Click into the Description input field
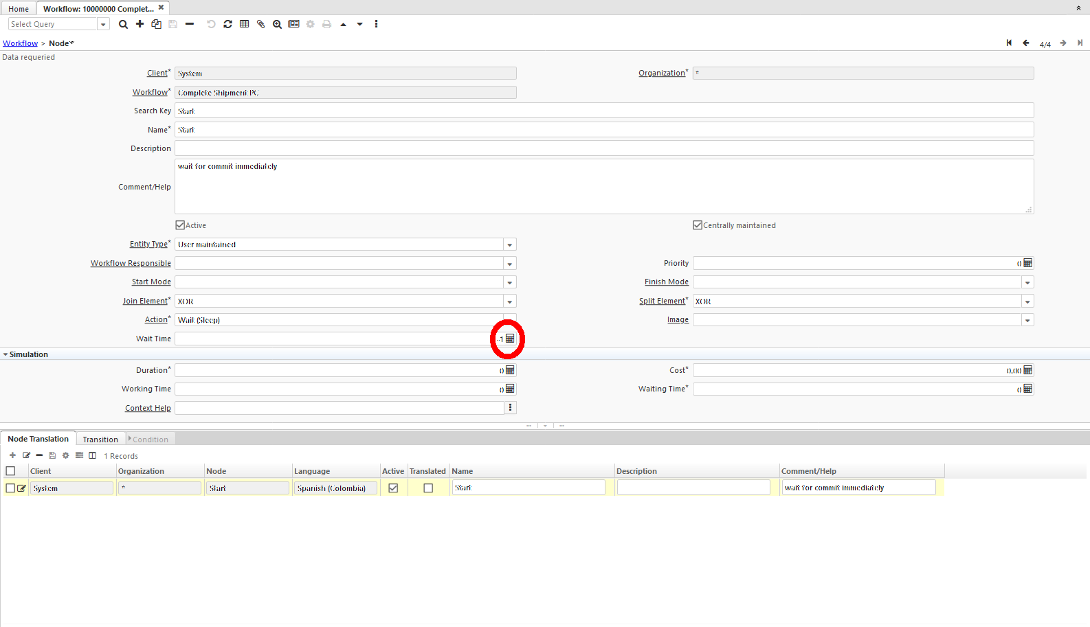1090x627 pixels. (604, 148)
